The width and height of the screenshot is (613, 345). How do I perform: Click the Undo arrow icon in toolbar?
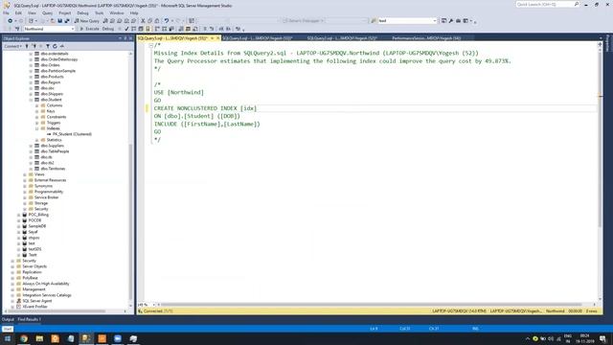pos(167,21)
